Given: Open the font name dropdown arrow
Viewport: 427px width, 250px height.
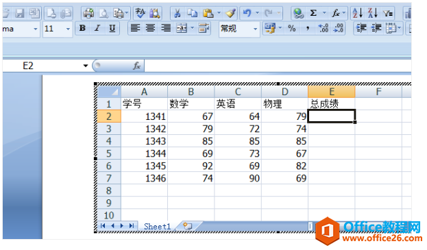Looking at the screenshot, I should point(36,29).
